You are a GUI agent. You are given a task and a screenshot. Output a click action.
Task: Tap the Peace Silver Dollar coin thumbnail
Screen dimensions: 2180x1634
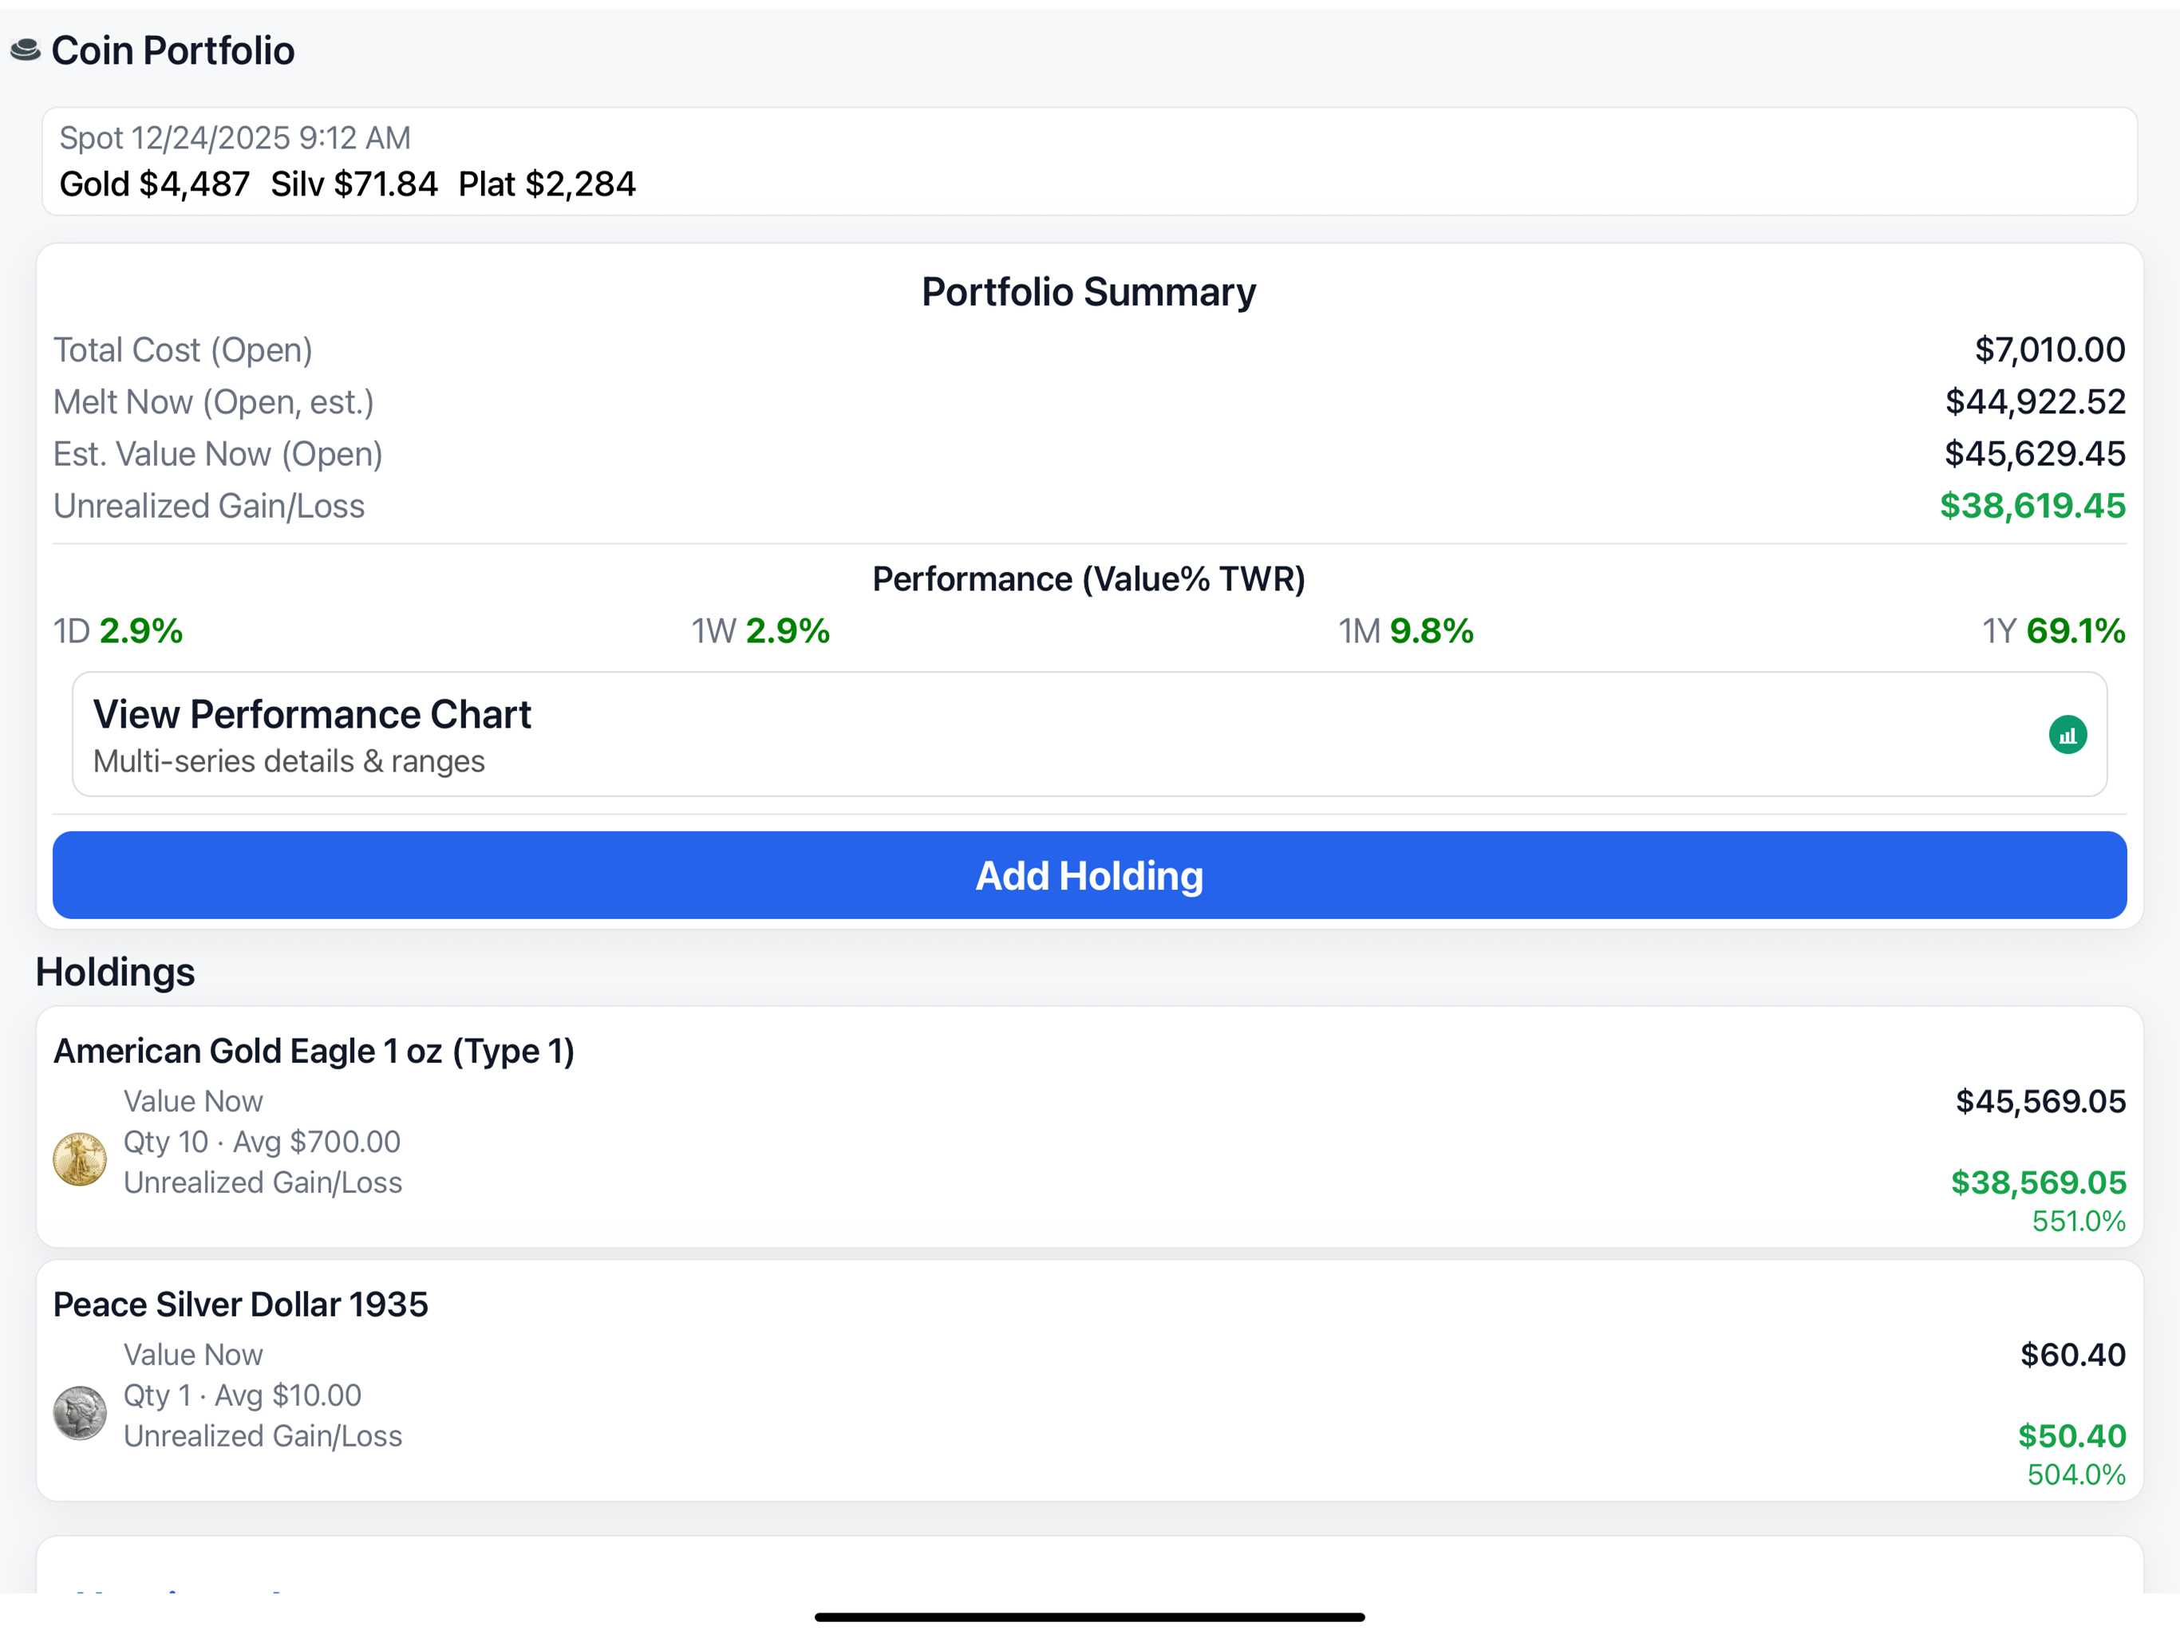(80, 1413)
